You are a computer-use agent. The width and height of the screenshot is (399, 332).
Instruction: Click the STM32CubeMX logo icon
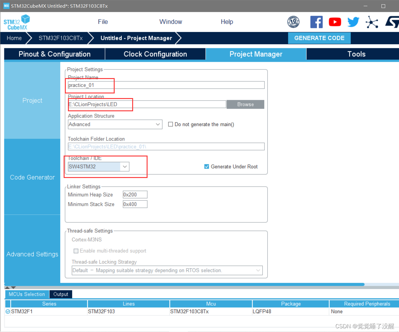(x=17, y=22)
